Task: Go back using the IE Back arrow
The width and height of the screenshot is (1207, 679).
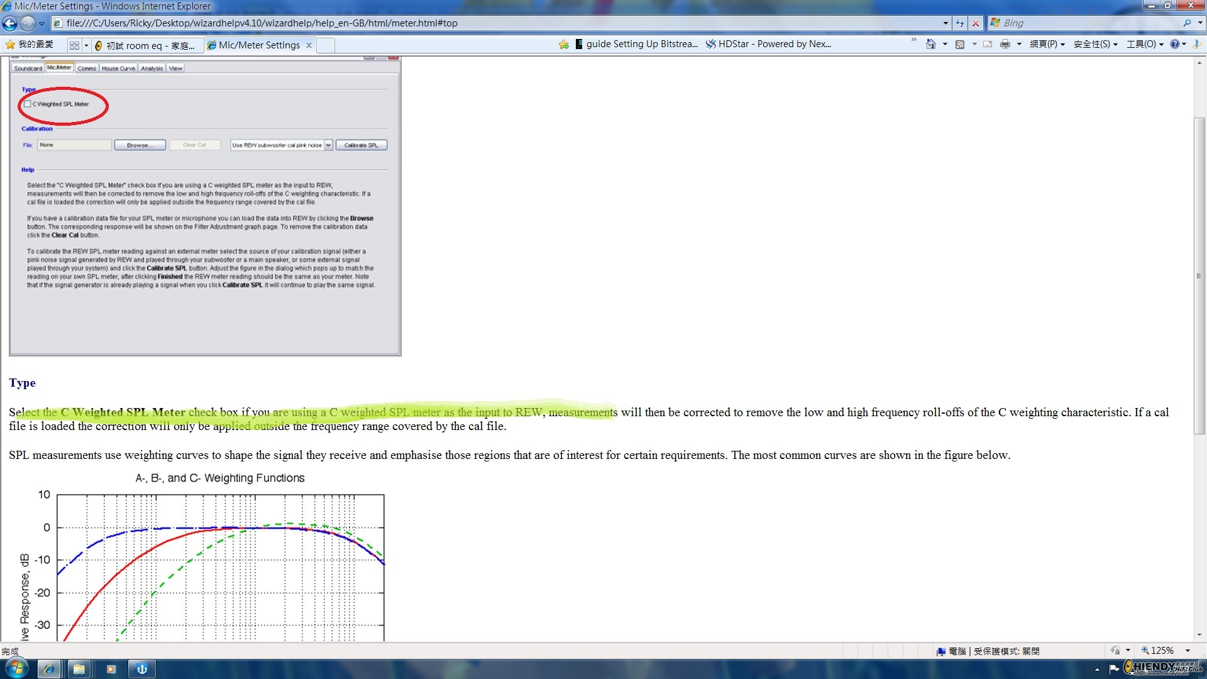Action: tap(10, 23)
